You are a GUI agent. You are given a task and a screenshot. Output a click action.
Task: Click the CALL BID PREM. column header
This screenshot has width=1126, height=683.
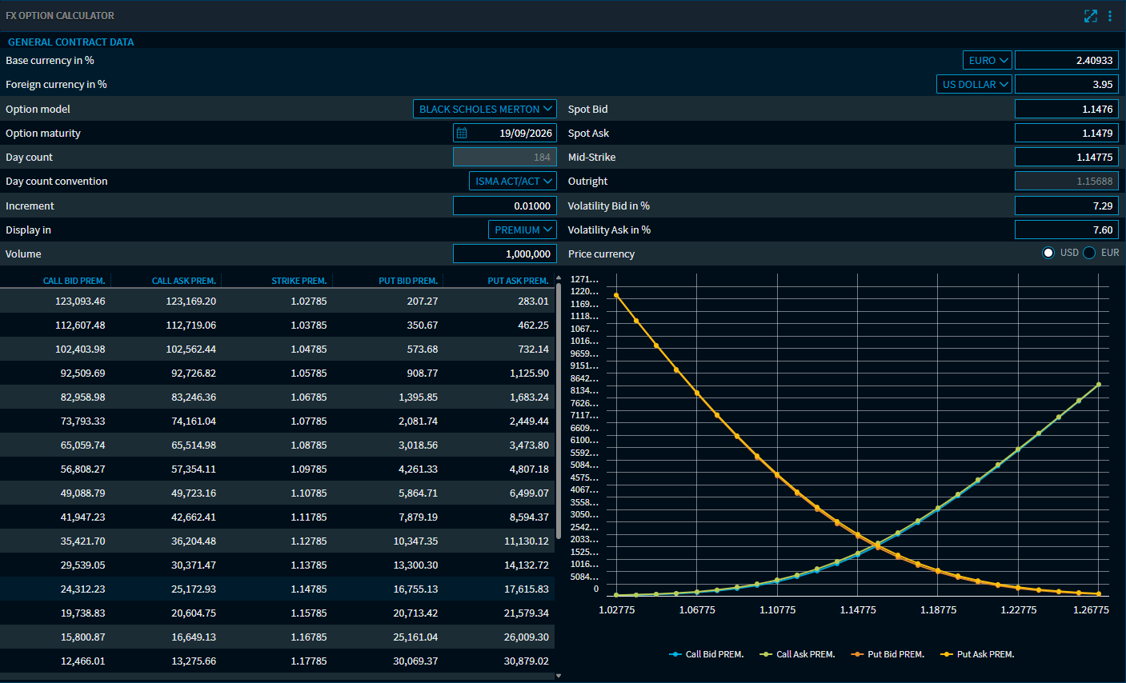(74, 280)
